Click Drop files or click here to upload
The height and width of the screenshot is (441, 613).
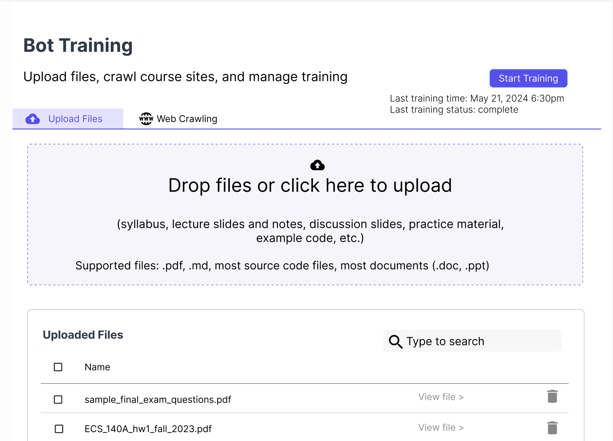click(310, 186)
